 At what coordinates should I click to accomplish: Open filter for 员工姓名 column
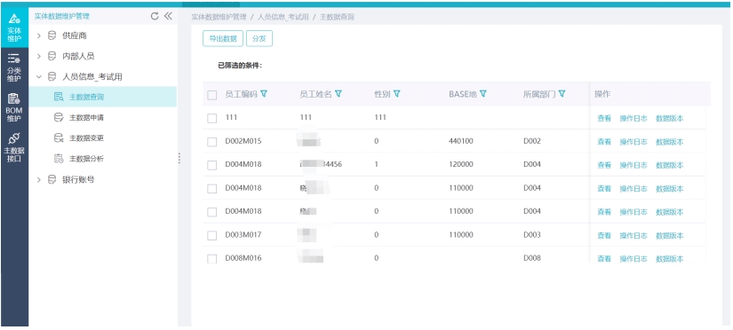339,94
